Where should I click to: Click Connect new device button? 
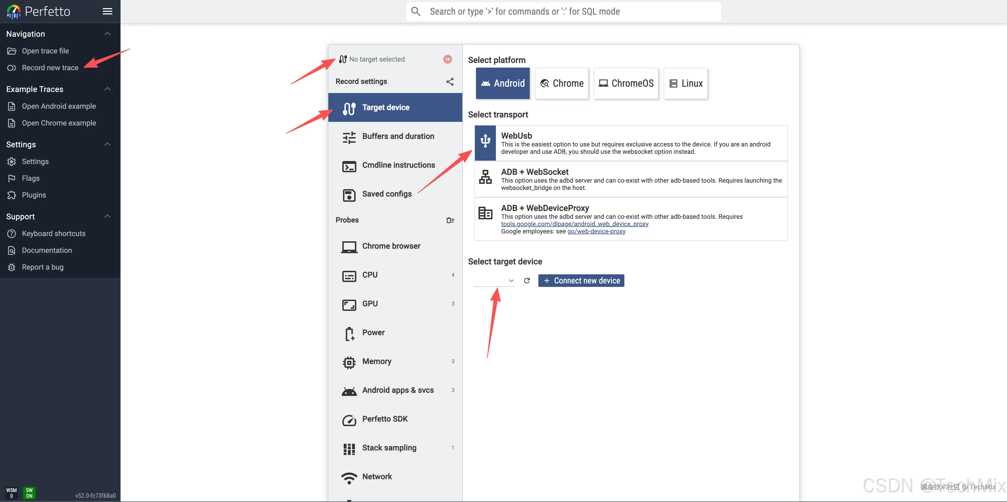[x=581, y=281]
